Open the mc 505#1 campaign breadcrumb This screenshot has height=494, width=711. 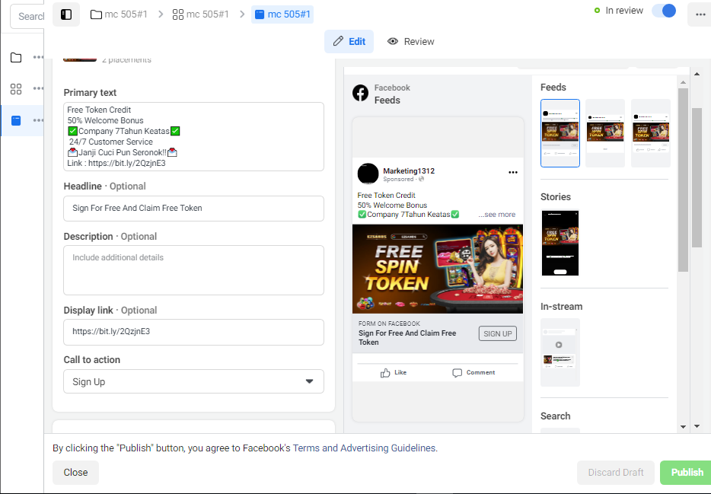tap(119, 14)
